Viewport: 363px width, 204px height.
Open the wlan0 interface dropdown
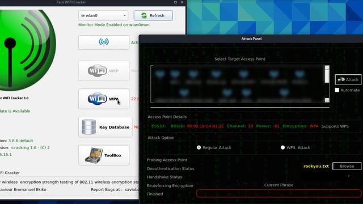pos(103,15)
